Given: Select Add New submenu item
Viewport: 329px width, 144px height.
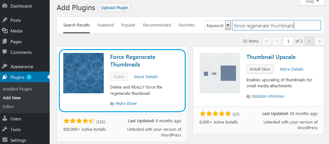Looking at the screenshot, I should coord(12,98).
